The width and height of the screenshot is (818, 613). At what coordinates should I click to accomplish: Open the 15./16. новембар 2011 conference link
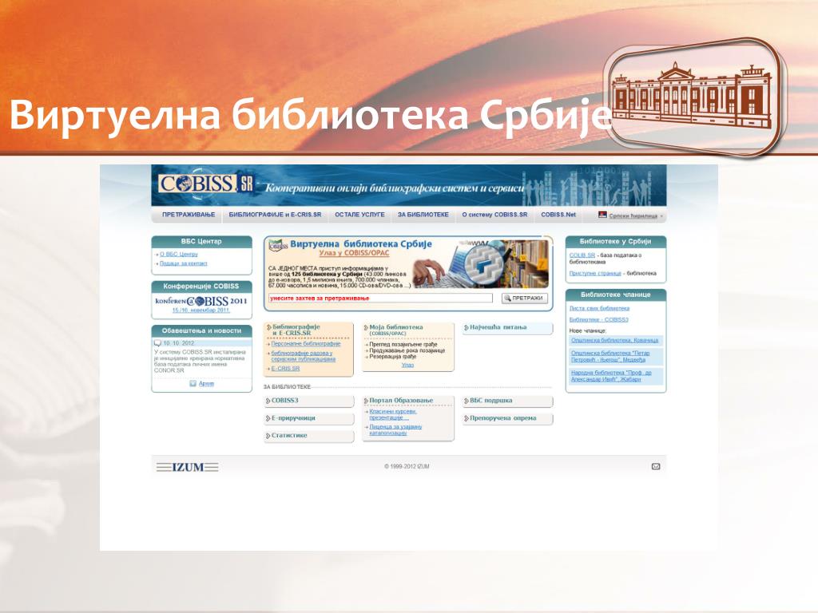[201, 310]
